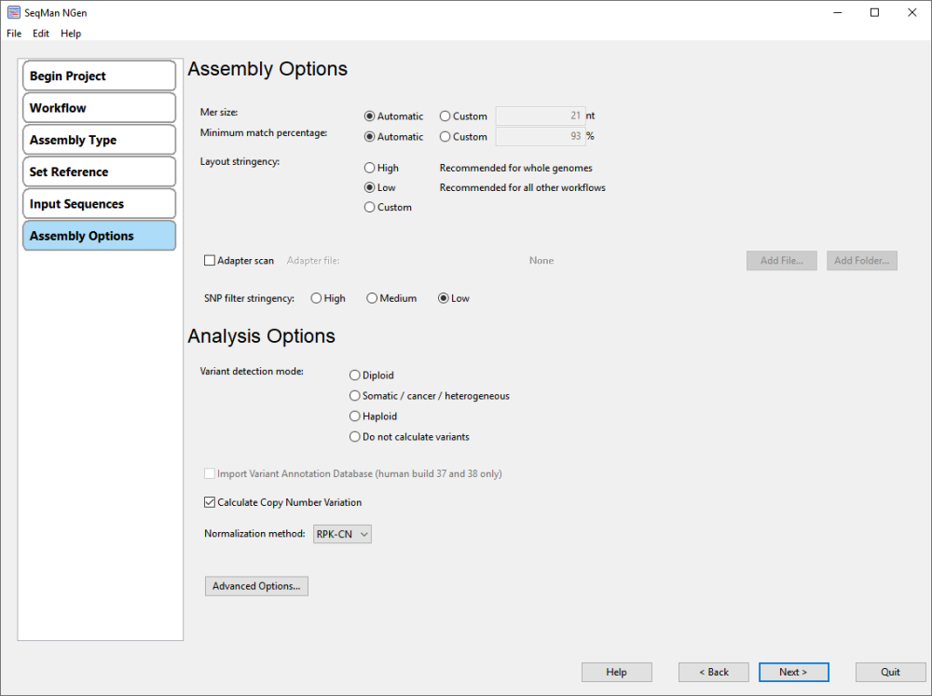Open the File menu
The width and height of the screenshot is (932, 696).
pos(14,34)
